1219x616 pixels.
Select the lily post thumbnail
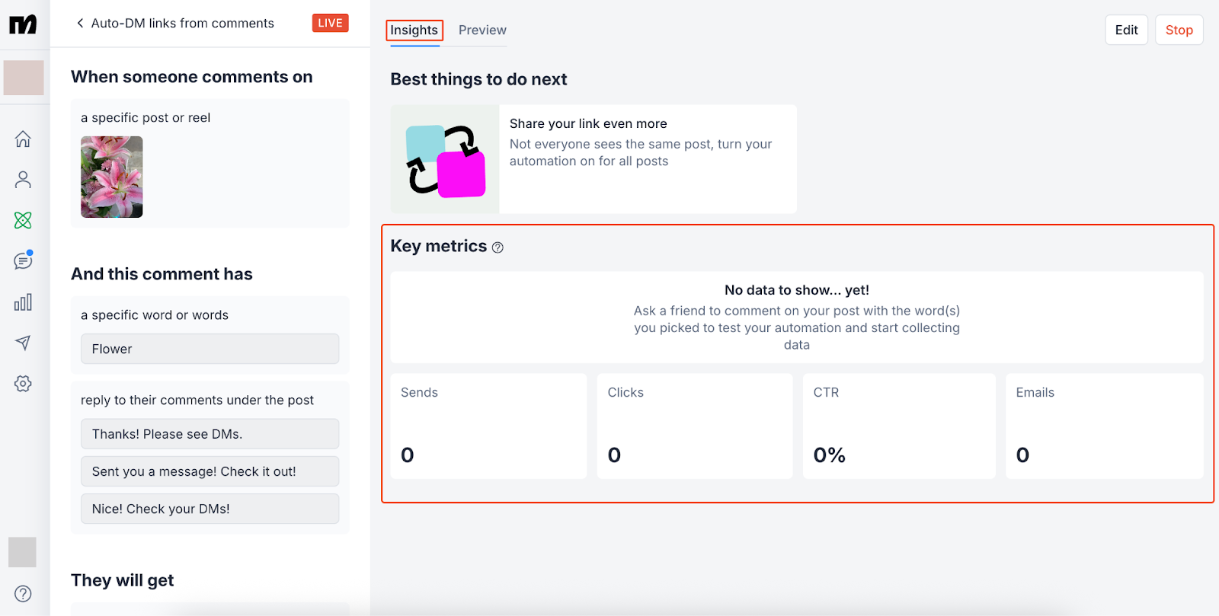[x=112, y=177]
